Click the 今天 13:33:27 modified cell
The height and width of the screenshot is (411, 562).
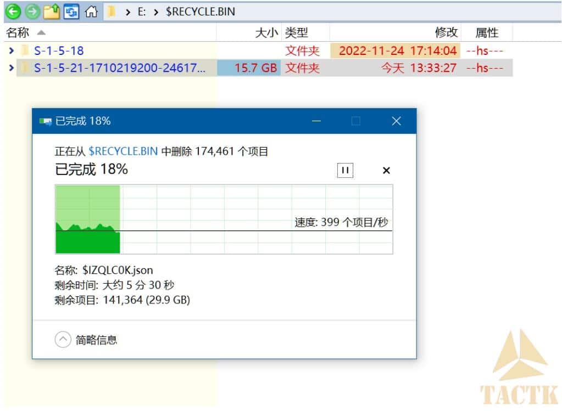pos(418,67)
